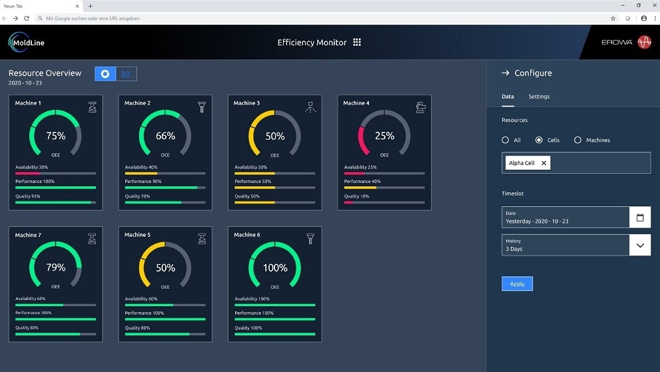Click the robot icon on Machine 4
The width and height of the screenshot is (660, 372).
[420, 107]
